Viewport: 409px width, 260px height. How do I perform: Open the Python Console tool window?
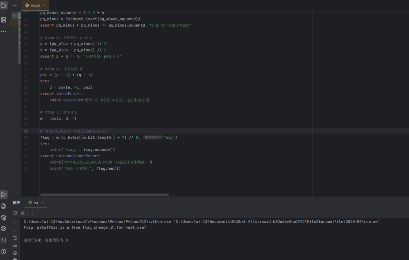pos(3,206)
